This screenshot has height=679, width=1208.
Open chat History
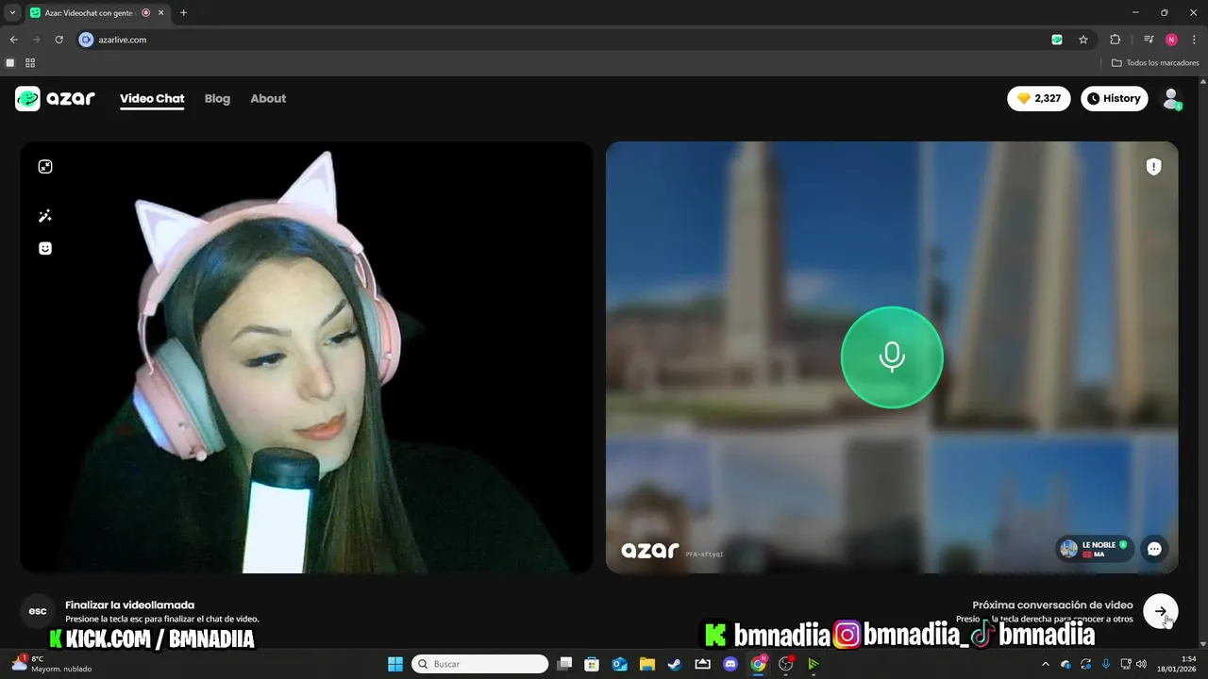pyautogui.click(x=1114, y=98)
